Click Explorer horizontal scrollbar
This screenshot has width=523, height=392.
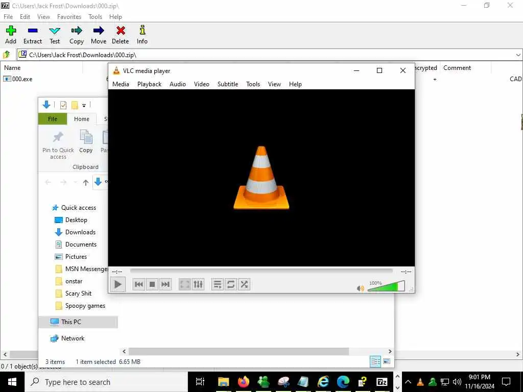(x=239, y=351)
